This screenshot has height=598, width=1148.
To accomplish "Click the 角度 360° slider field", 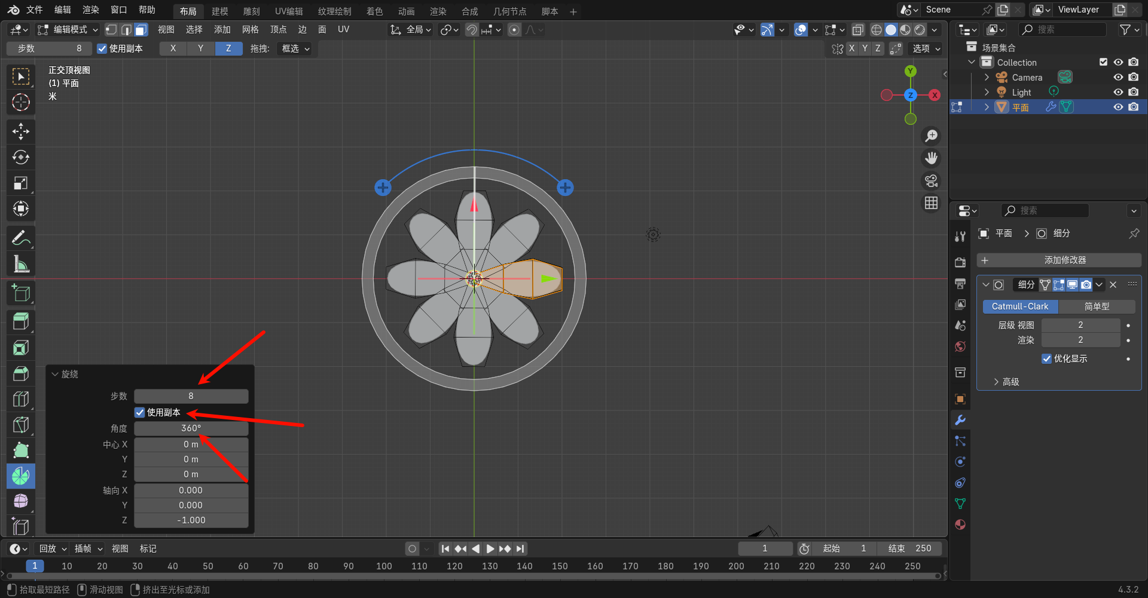I will click(191, 428).
